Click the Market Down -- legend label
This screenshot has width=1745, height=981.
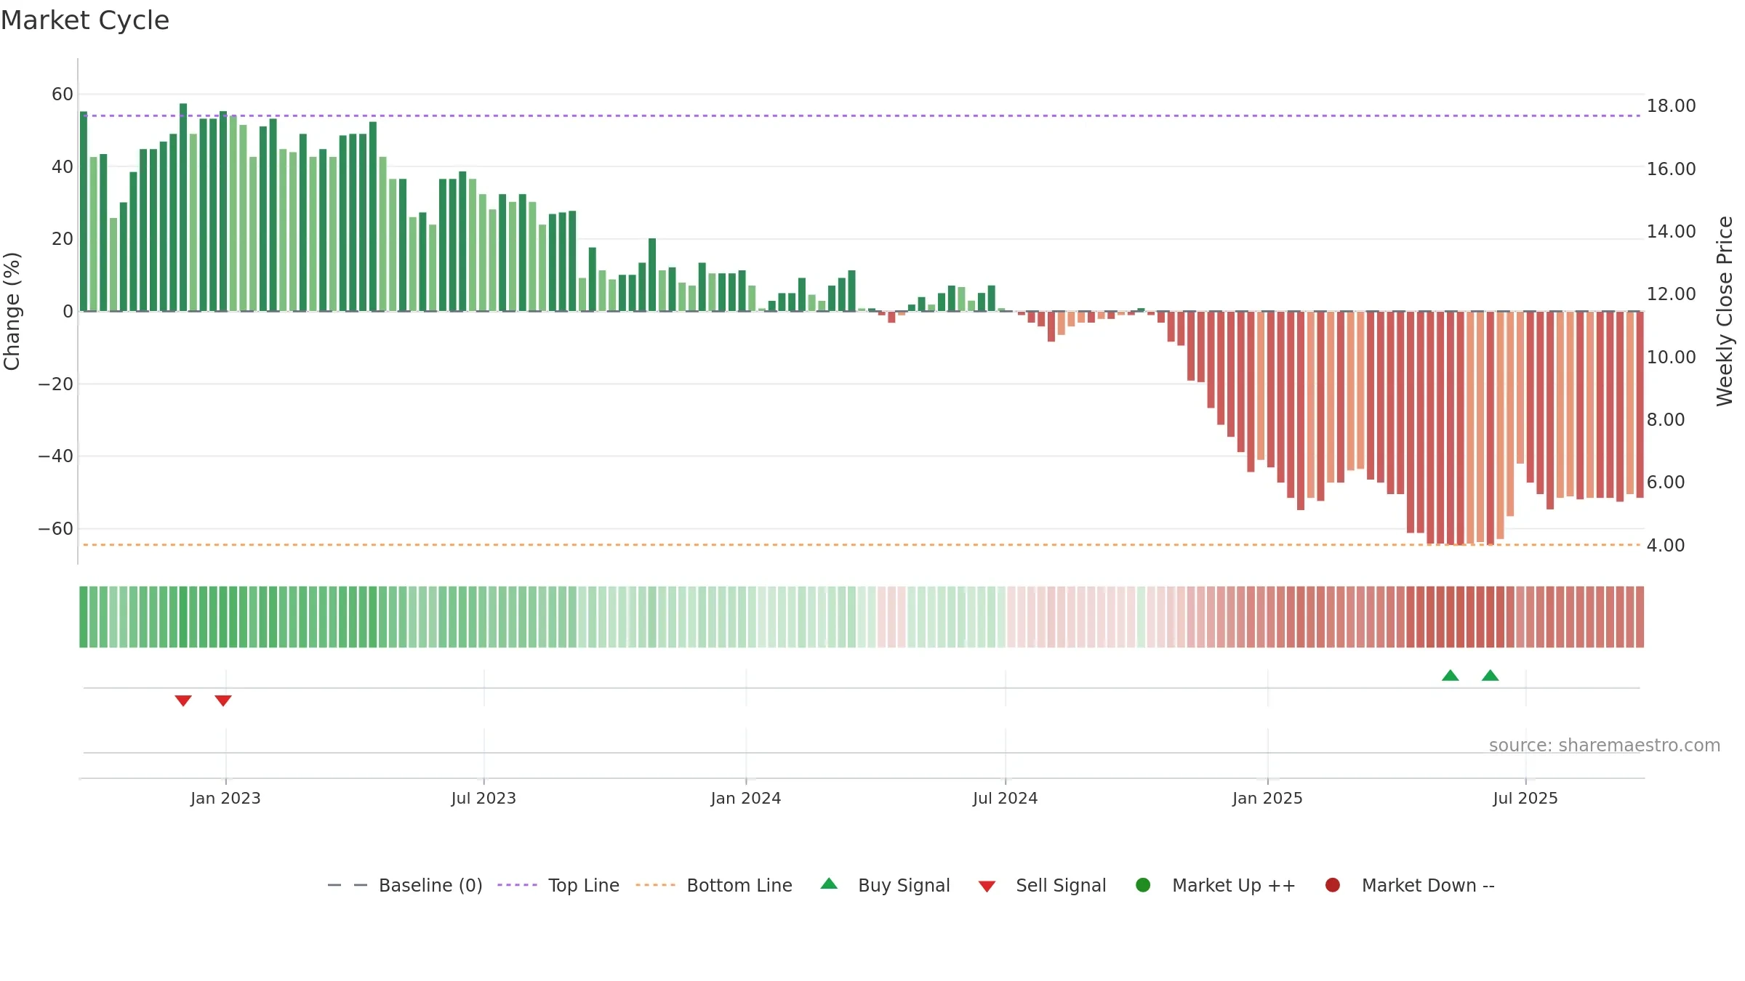[1428, 885]
